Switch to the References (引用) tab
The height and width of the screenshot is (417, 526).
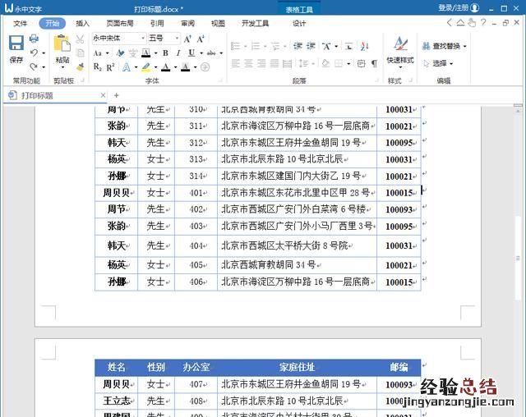pyautogui.click(x=157, y=23)
